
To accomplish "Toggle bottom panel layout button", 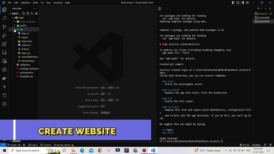I will click(238, 3).
